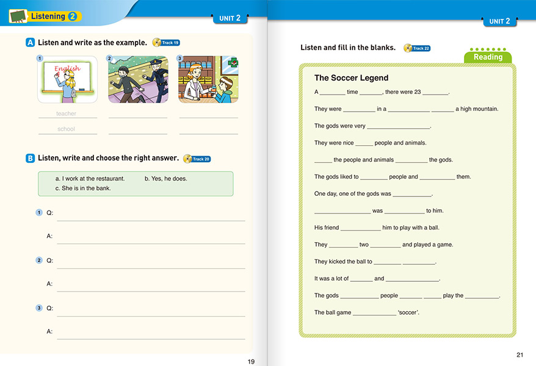Viewport: 536px width, 366px height.
Task: Click the number 1 circle on the teacher picture
Action: (x=40, y=59)
